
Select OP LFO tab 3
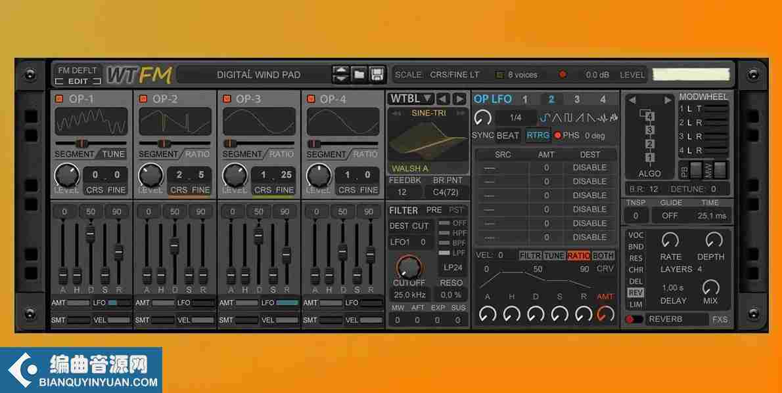pos(576,99)
